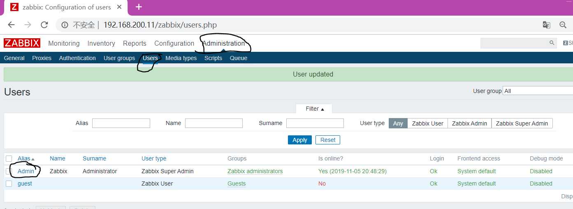This screenshot has width=573, height=209.
Task: Go to the User groups submenu
Action: click(119, 58)
